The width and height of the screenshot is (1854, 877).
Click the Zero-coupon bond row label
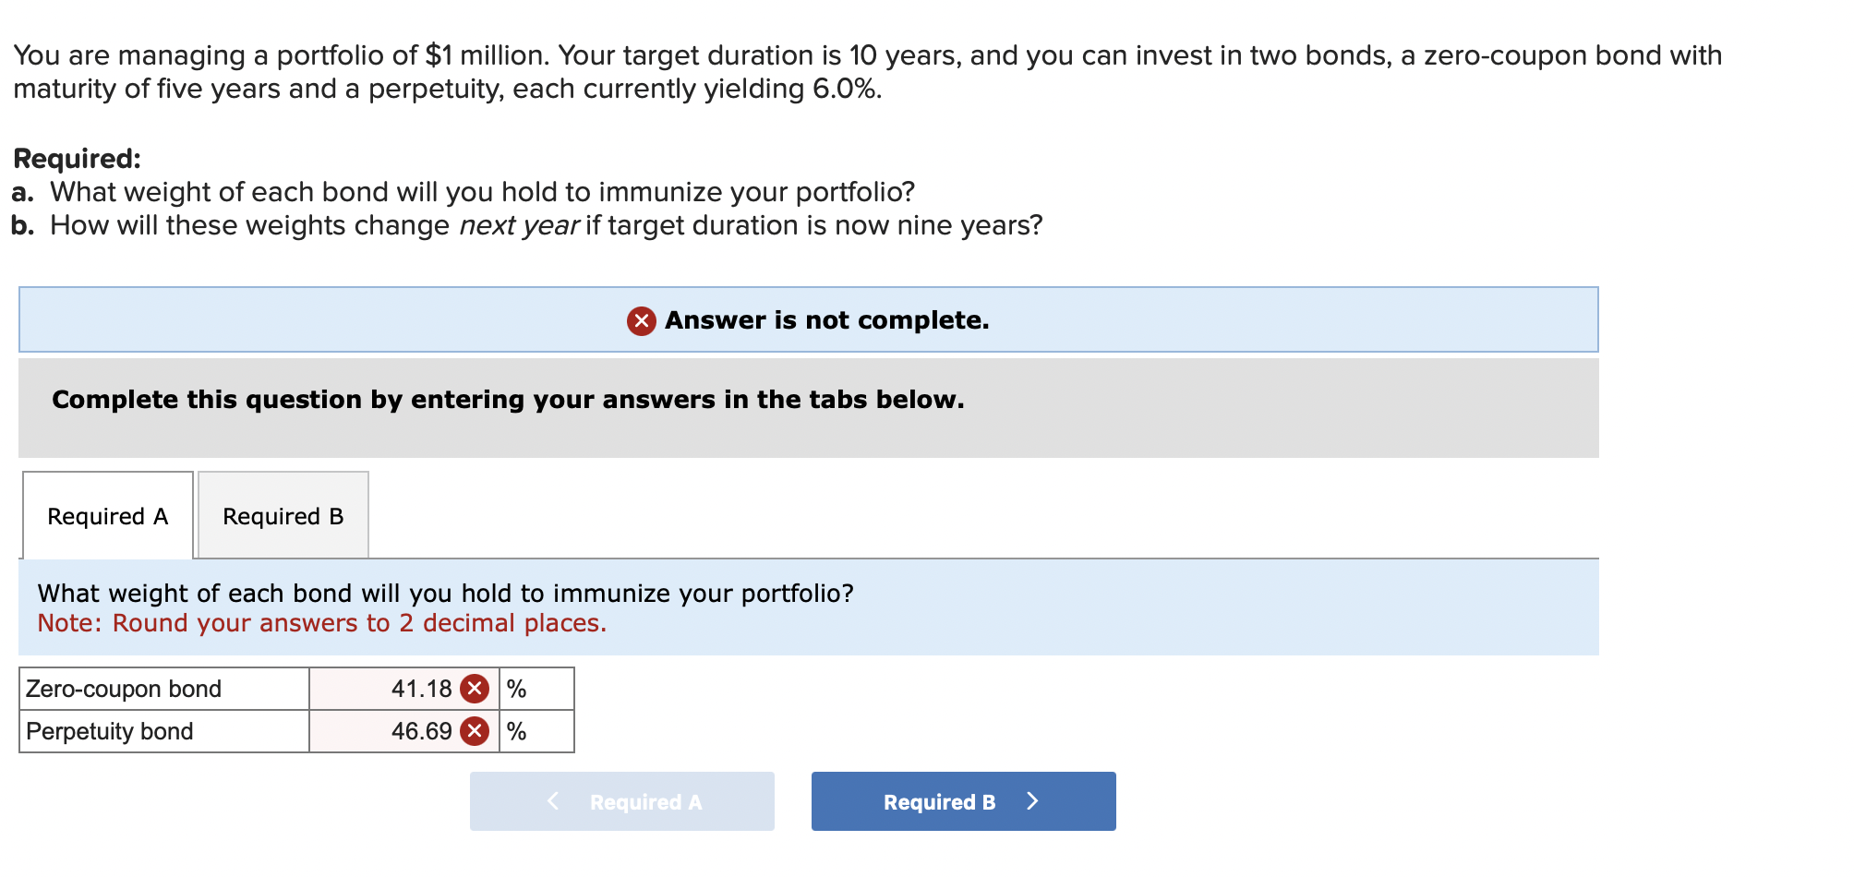(124, 689)
